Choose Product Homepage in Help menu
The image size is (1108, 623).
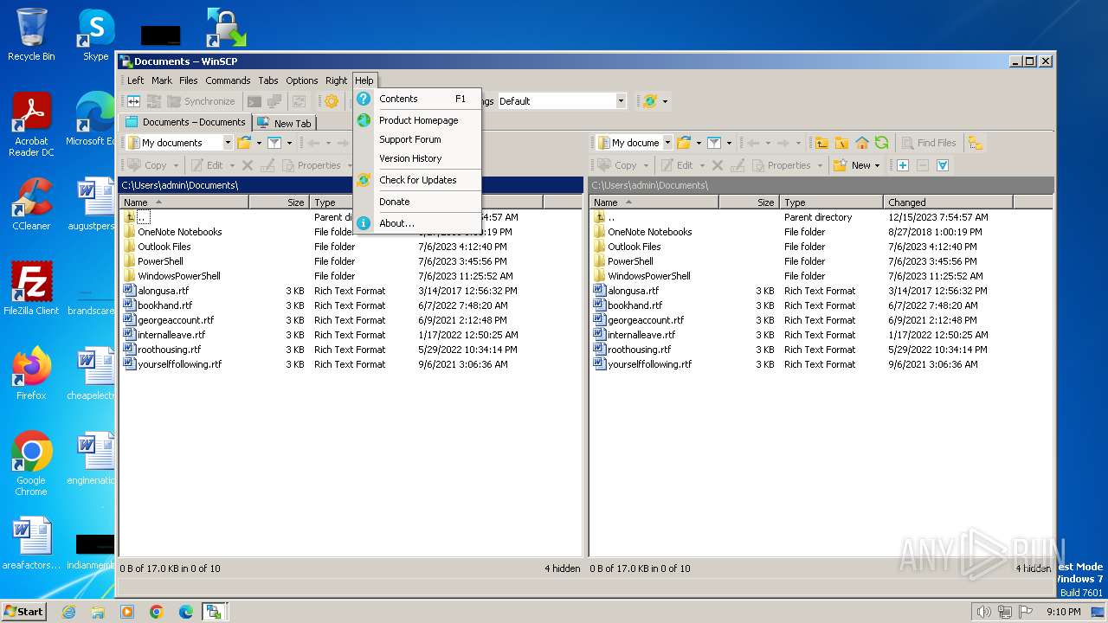click(x=417, y=120)
